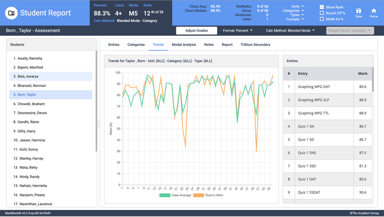This screenshot has height=217, width=384.
Task: Select student Jasser, Harmina
Action: [x=51, y=140]
